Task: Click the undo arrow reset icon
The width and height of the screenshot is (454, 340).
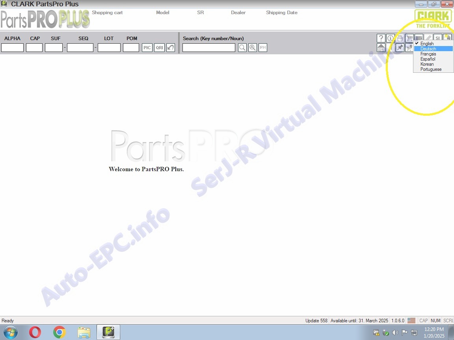Action: [x=171, y=48]
